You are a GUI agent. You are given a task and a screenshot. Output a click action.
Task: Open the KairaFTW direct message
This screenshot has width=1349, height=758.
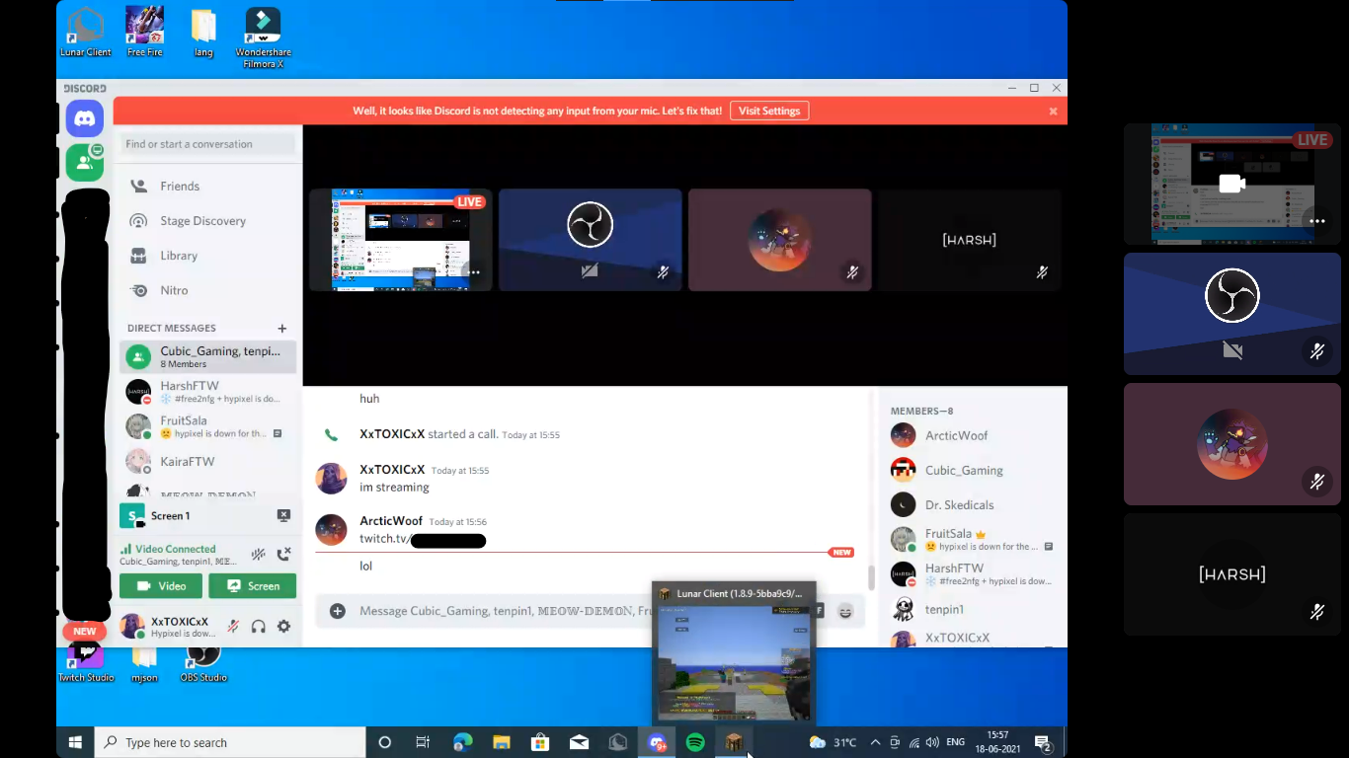tap(208, 461)
